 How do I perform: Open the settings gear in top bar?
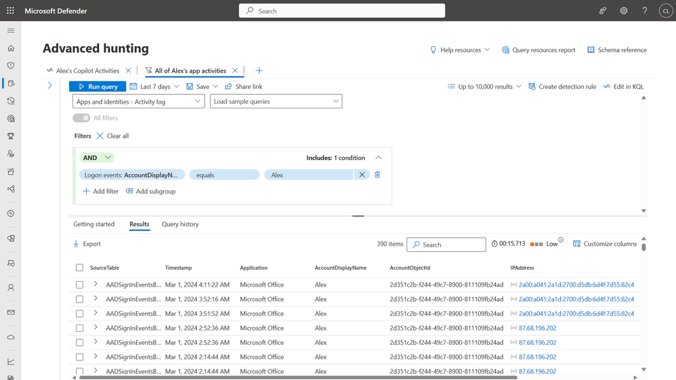point(623,11)
